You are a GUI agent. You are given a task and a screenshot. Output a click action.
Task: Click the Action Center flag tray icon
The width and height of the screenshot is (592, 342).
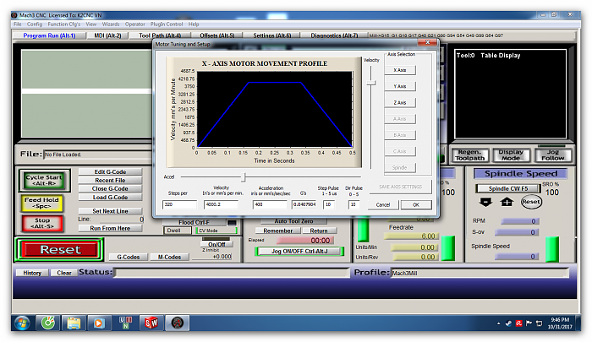pos(529,323)
